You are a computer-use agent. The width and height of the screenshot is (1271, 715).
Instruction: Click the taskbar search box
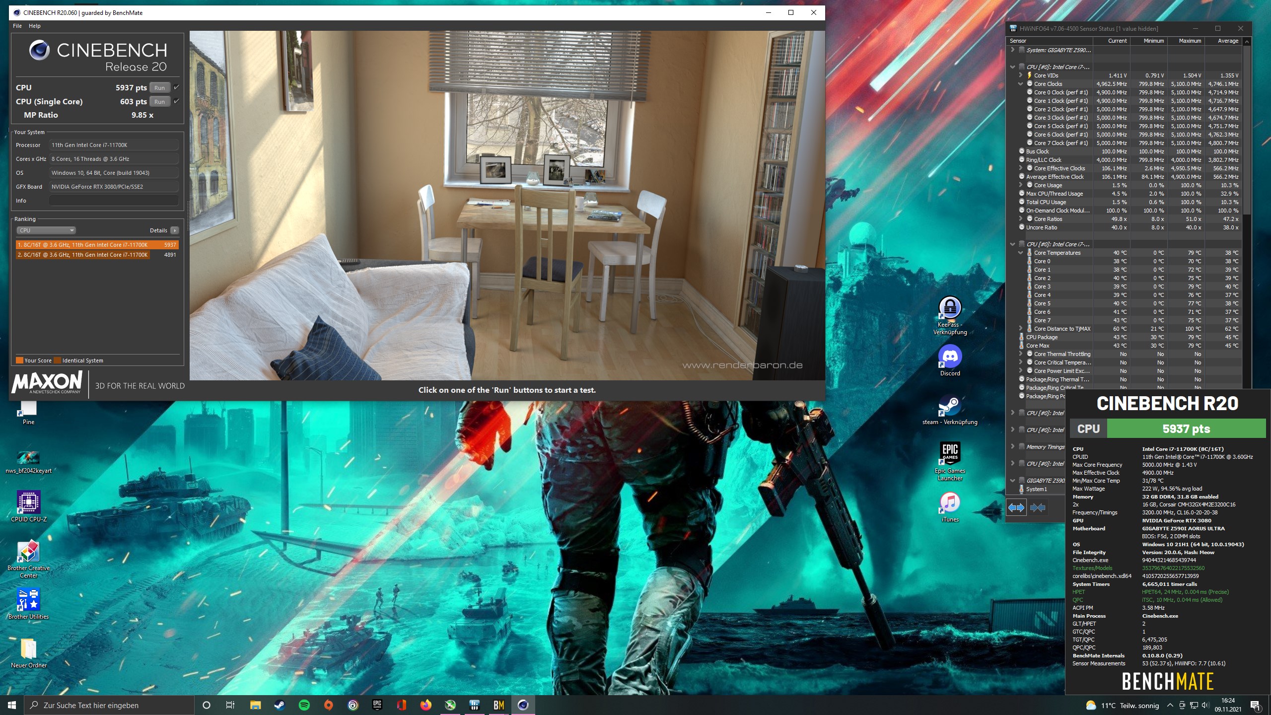click(109, 705)
